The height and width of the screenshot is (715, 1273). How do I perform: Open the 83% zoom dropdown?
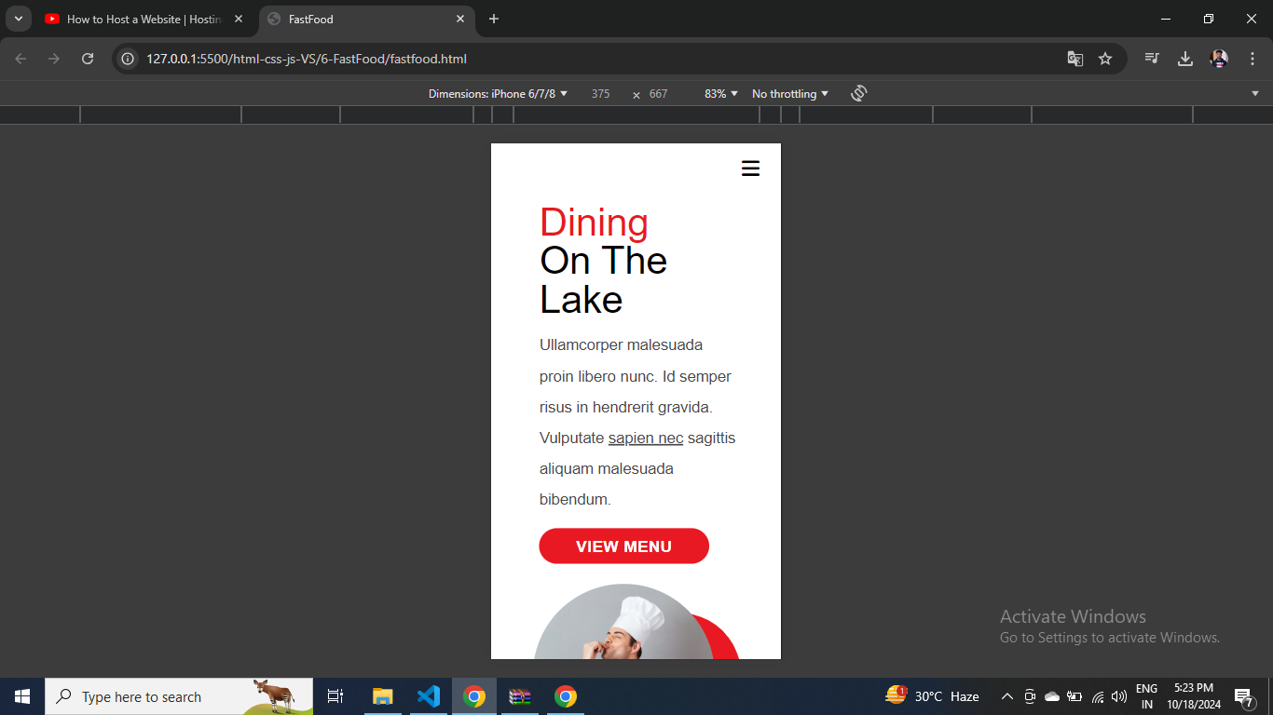point(721,94)
